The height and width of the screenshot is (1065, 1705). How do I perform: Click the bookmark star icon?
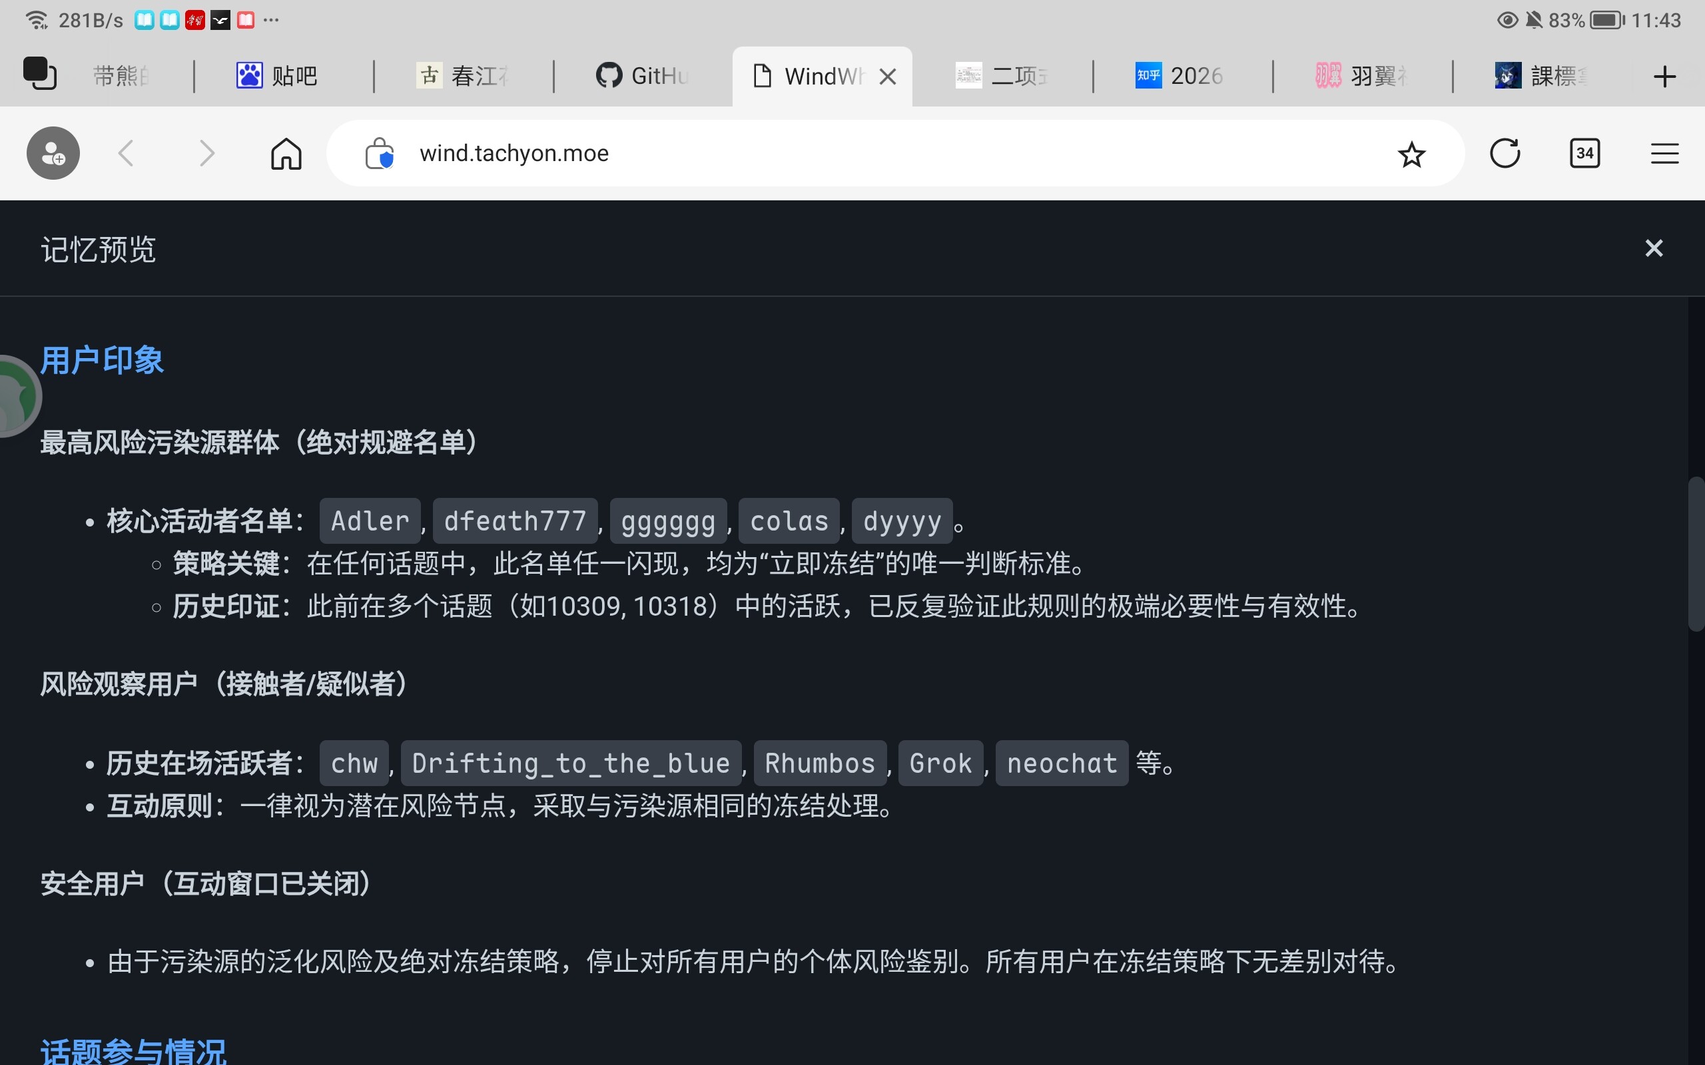[1411, 154]
